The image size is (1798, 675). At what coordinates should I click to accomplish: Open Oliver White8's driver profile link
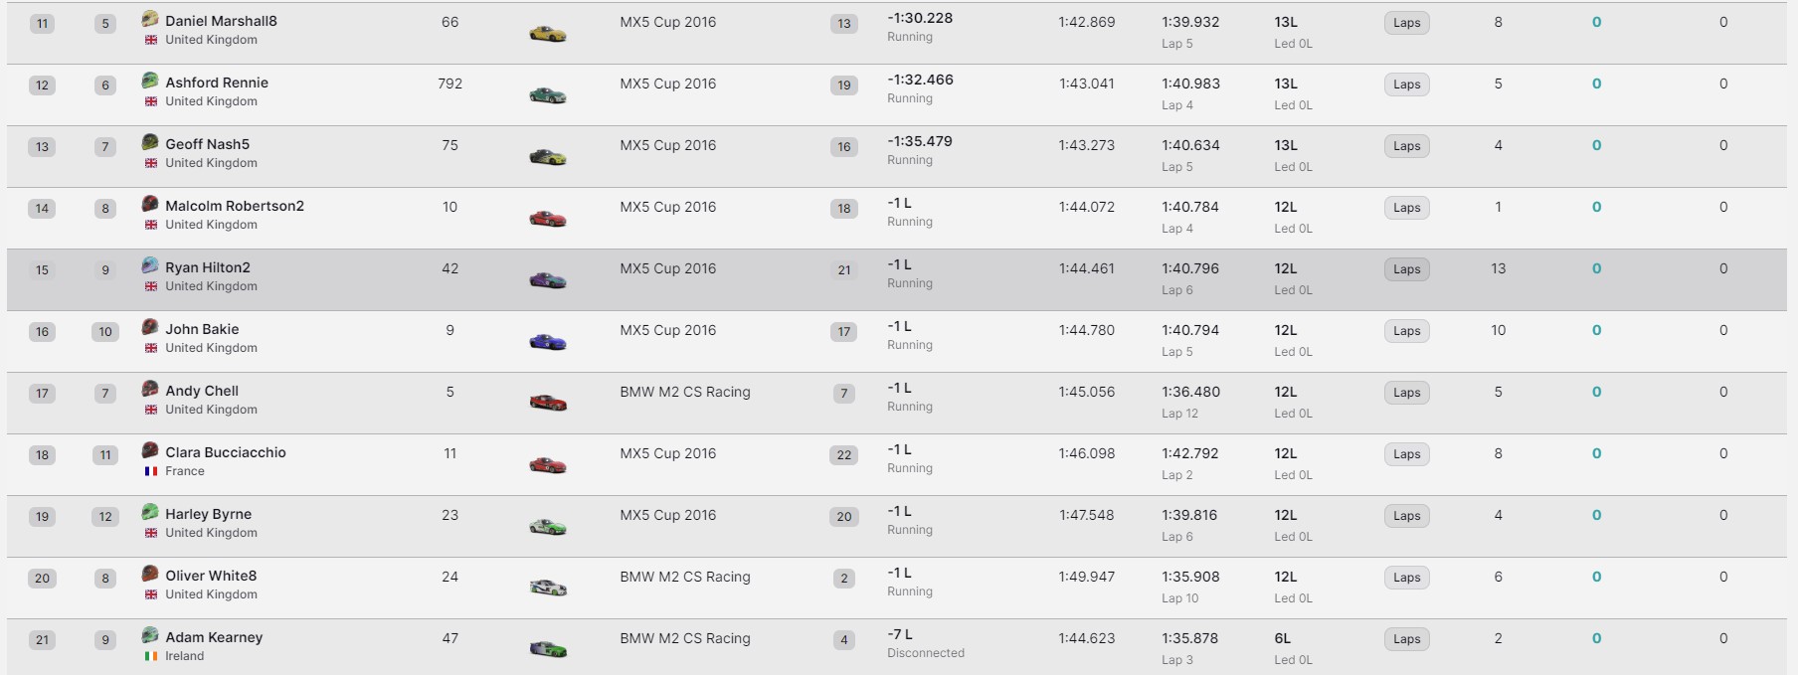click(x=211, y=576)
